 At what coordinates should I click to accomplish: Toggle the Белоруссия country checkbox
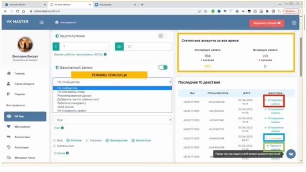click(107, 140)
